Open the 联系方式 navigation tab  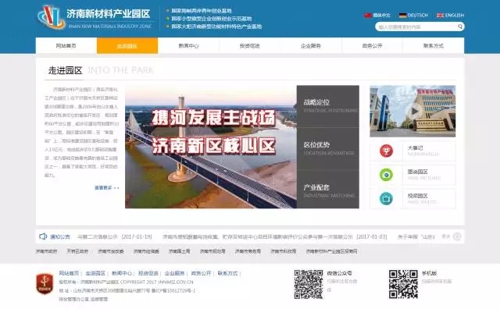[434, 45]
